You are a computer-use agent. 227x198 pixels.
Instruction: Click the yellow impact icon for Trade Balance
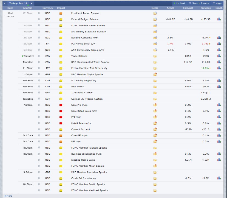(x=61, y=56)
